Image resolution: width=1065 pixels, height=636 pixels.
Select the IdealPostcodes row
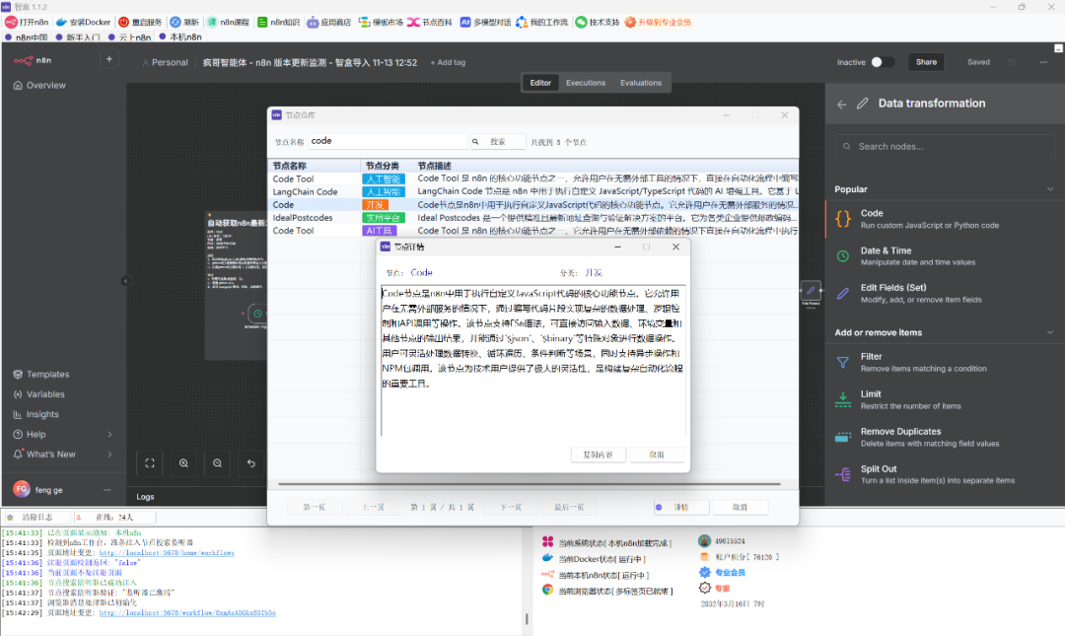tap(533, 218)
